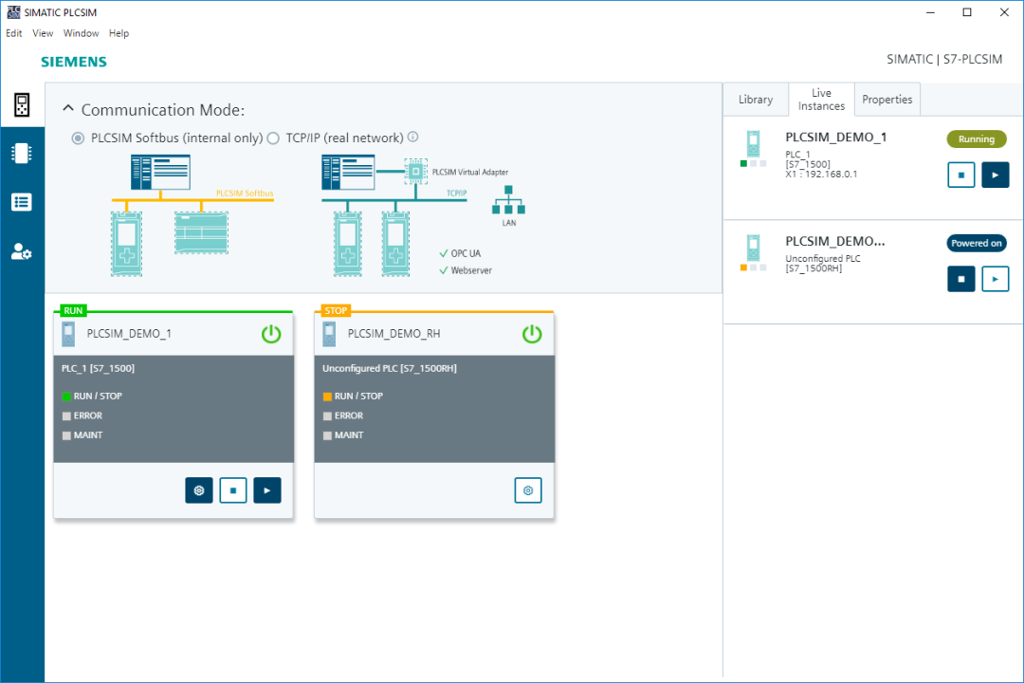
Task: Click settings gear on PLCSIM_DEMO_RH card
Action: pyautogui.click(x=528, y=490)
